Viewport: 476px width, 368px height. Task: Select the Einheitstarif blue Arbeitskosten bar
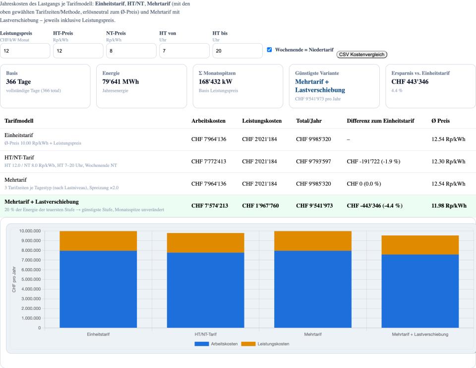(98, 289)
